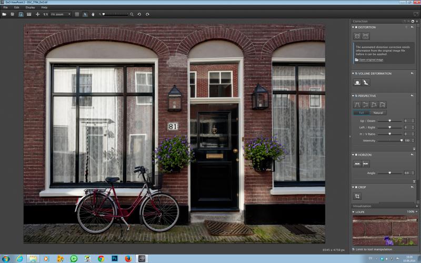Select rectangle perspective tool

coord(374,105)
